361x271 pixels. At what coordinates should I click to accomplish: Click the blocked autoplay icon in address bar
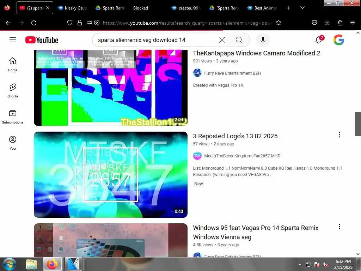coord(97,23)
